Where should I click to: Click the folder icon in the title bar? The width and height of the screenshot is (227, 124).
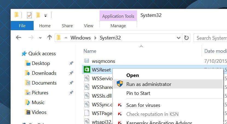[16, 15]
